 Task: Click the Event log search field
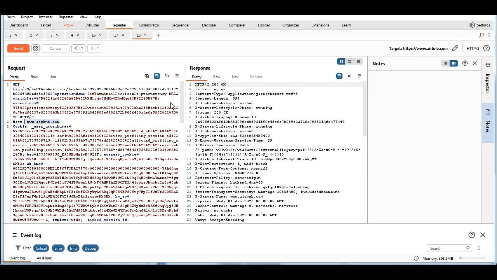pos(449,248)
